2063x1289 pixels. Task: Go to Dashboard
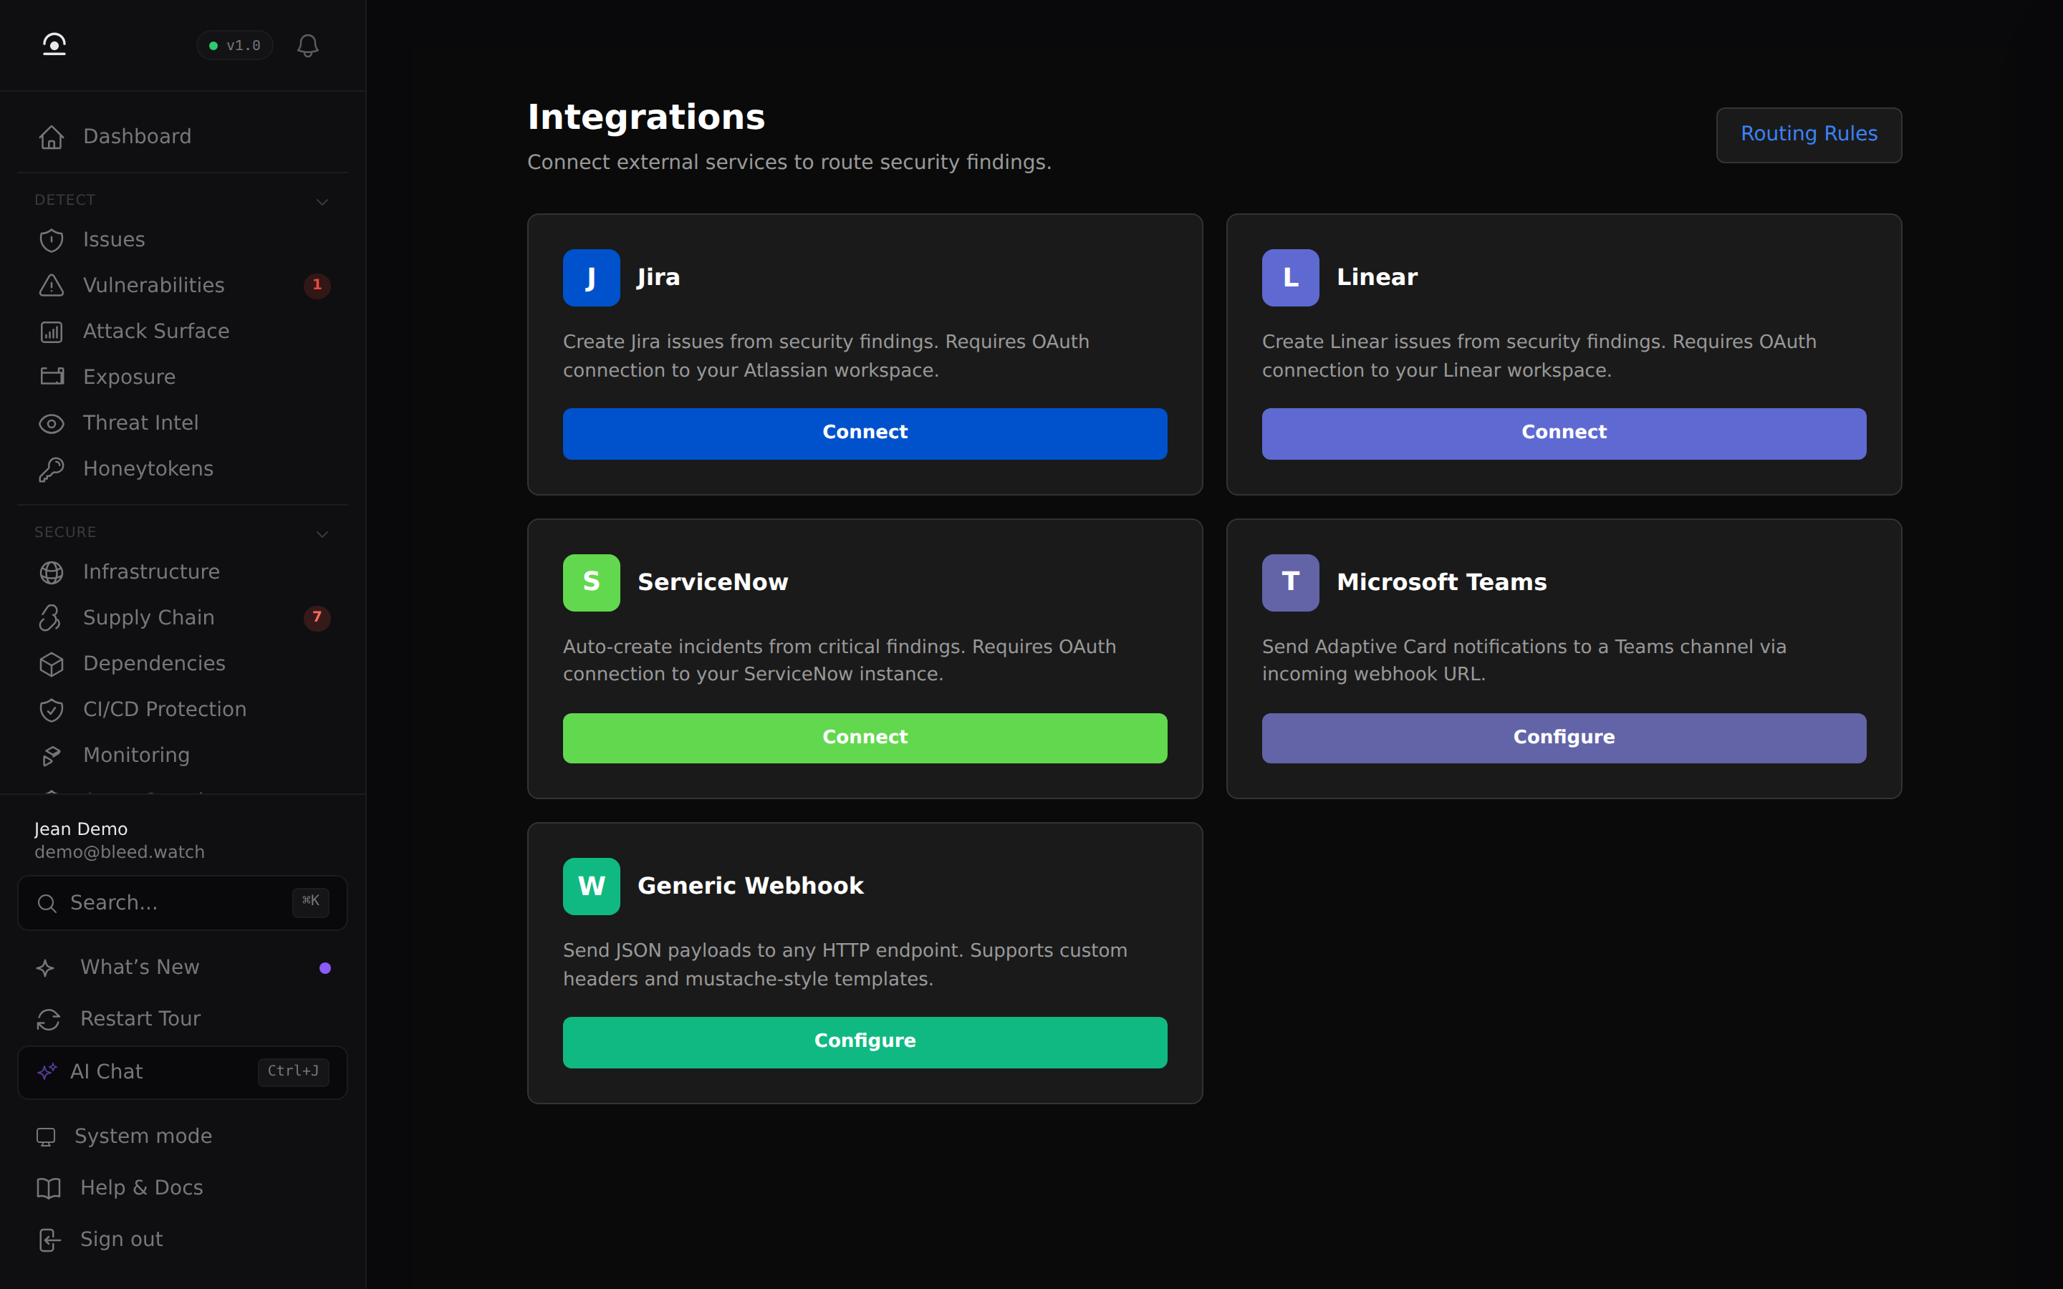(x=183, y=136)
